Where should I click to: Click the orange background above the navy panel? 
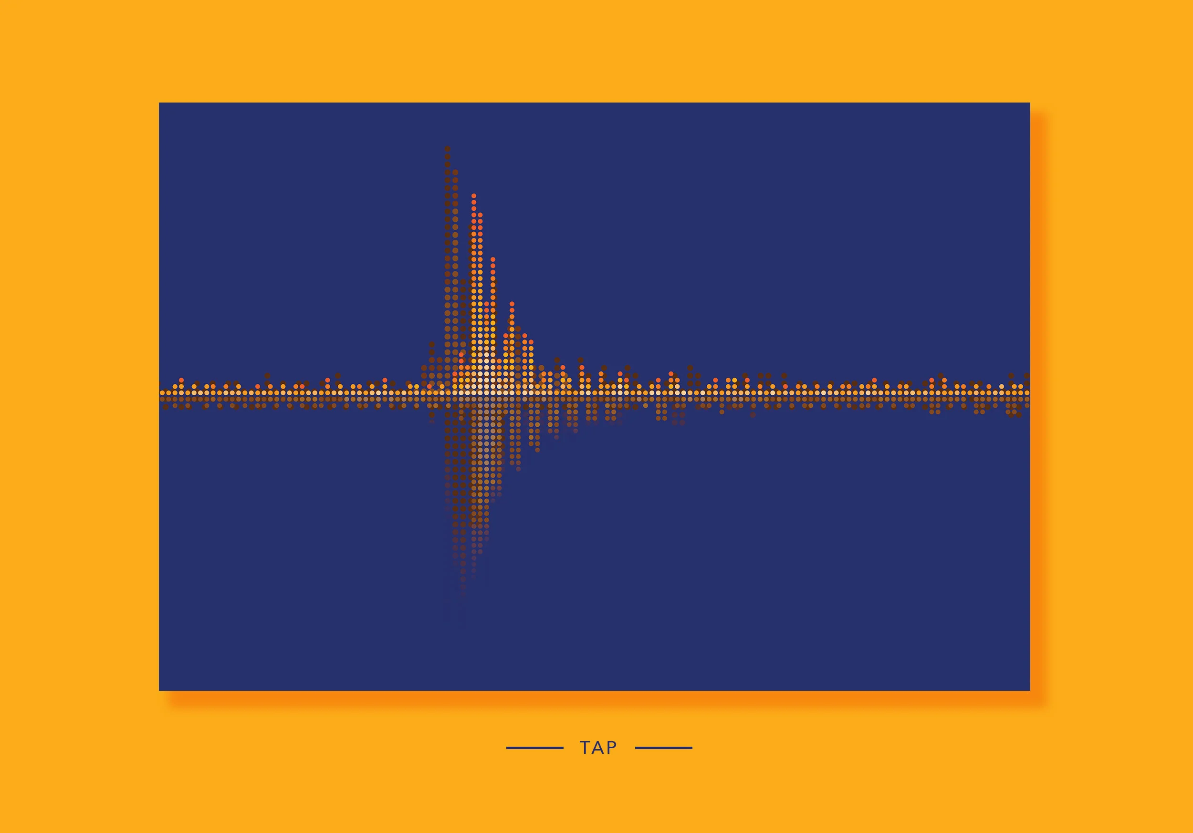click(596, 52)
